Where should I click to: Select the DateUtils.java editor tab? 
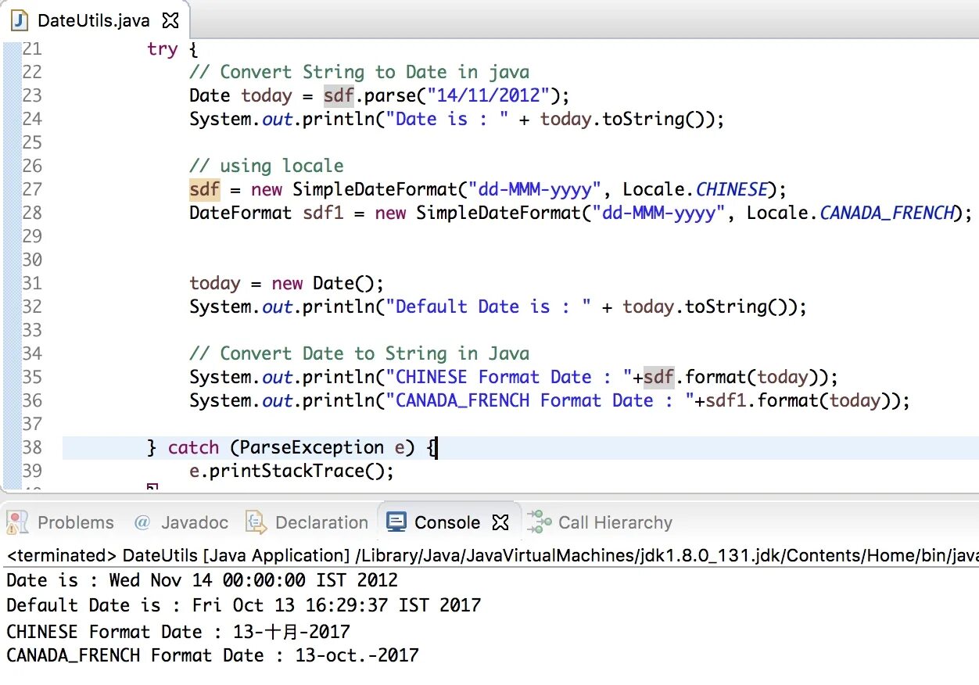[x=95, y=20]
